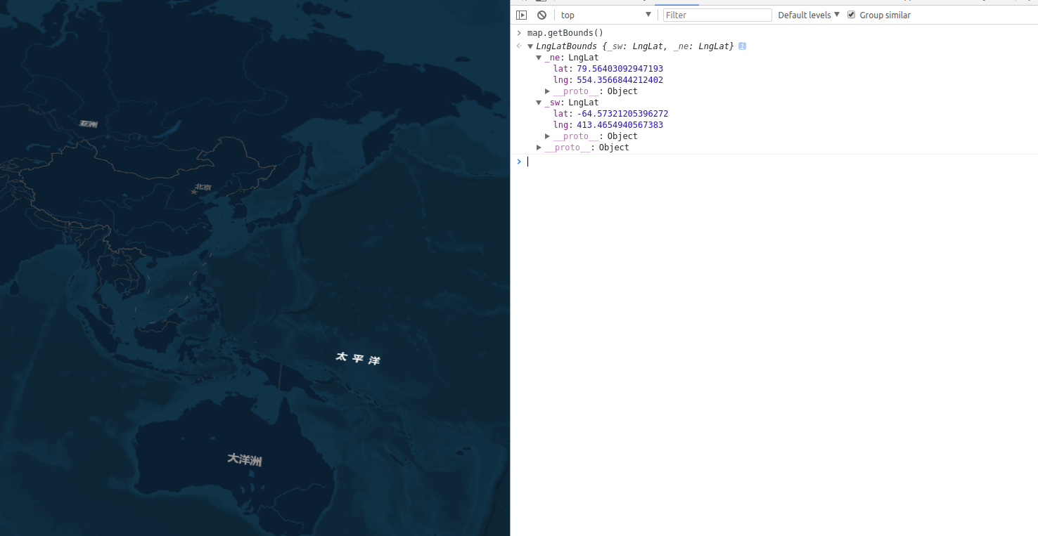The height and width of the screenshot is (536, 1038).
Task: Select the lat value 79.56403092947193
Action: [619, 68]
